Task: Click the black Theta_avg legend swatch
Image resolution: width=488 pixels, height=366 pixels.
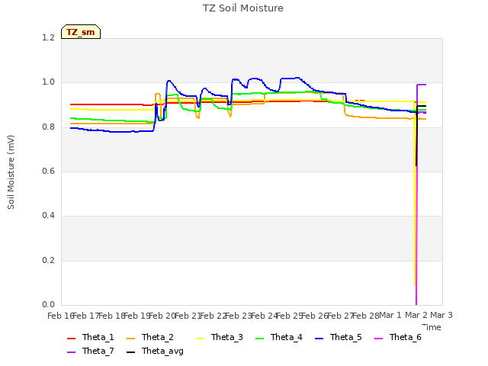Action: [x=130, y=352]
